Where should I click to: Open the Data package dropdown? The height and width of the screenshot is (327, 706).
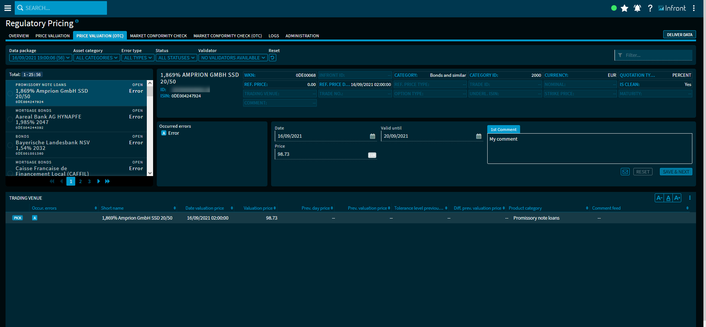[41, 58]
